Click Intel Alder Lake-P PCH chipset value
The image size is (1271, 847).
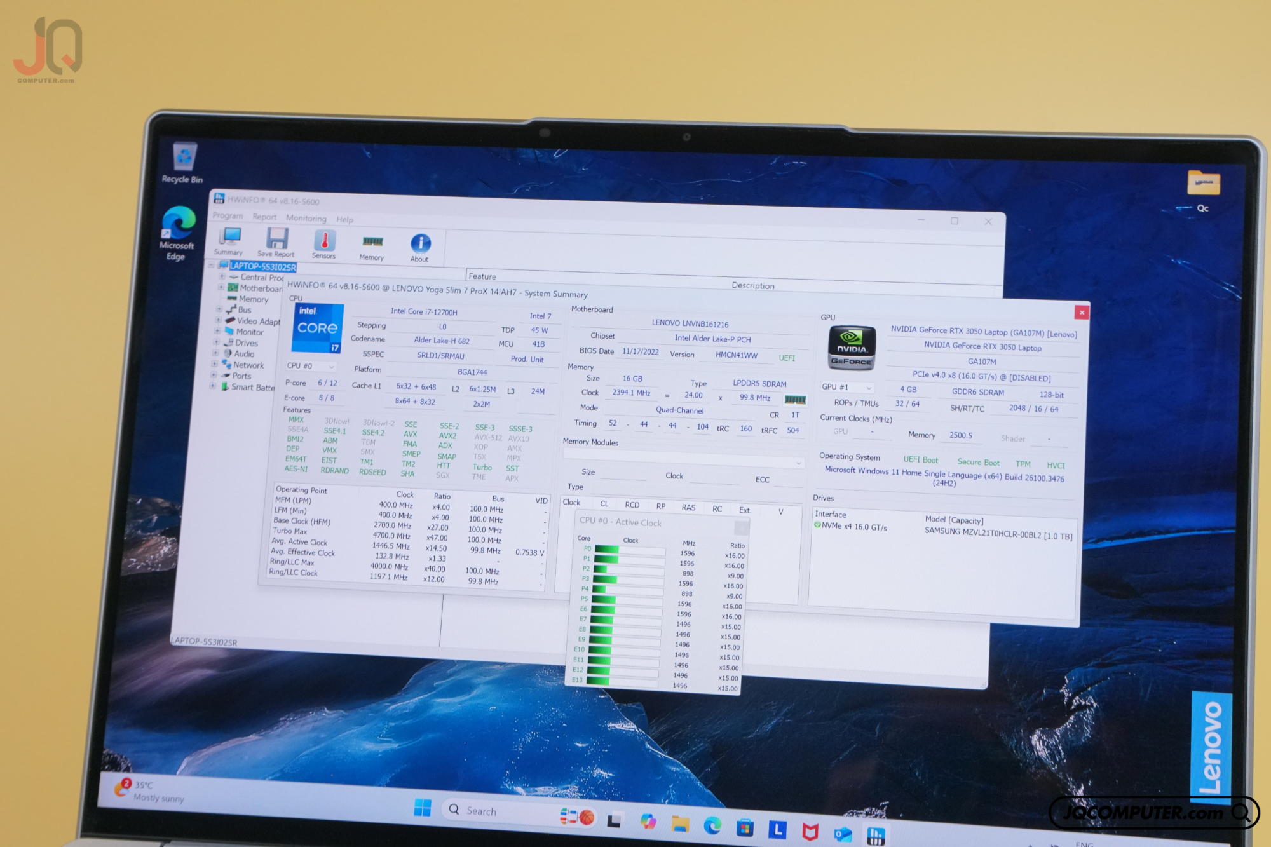[x=713, y=339]
